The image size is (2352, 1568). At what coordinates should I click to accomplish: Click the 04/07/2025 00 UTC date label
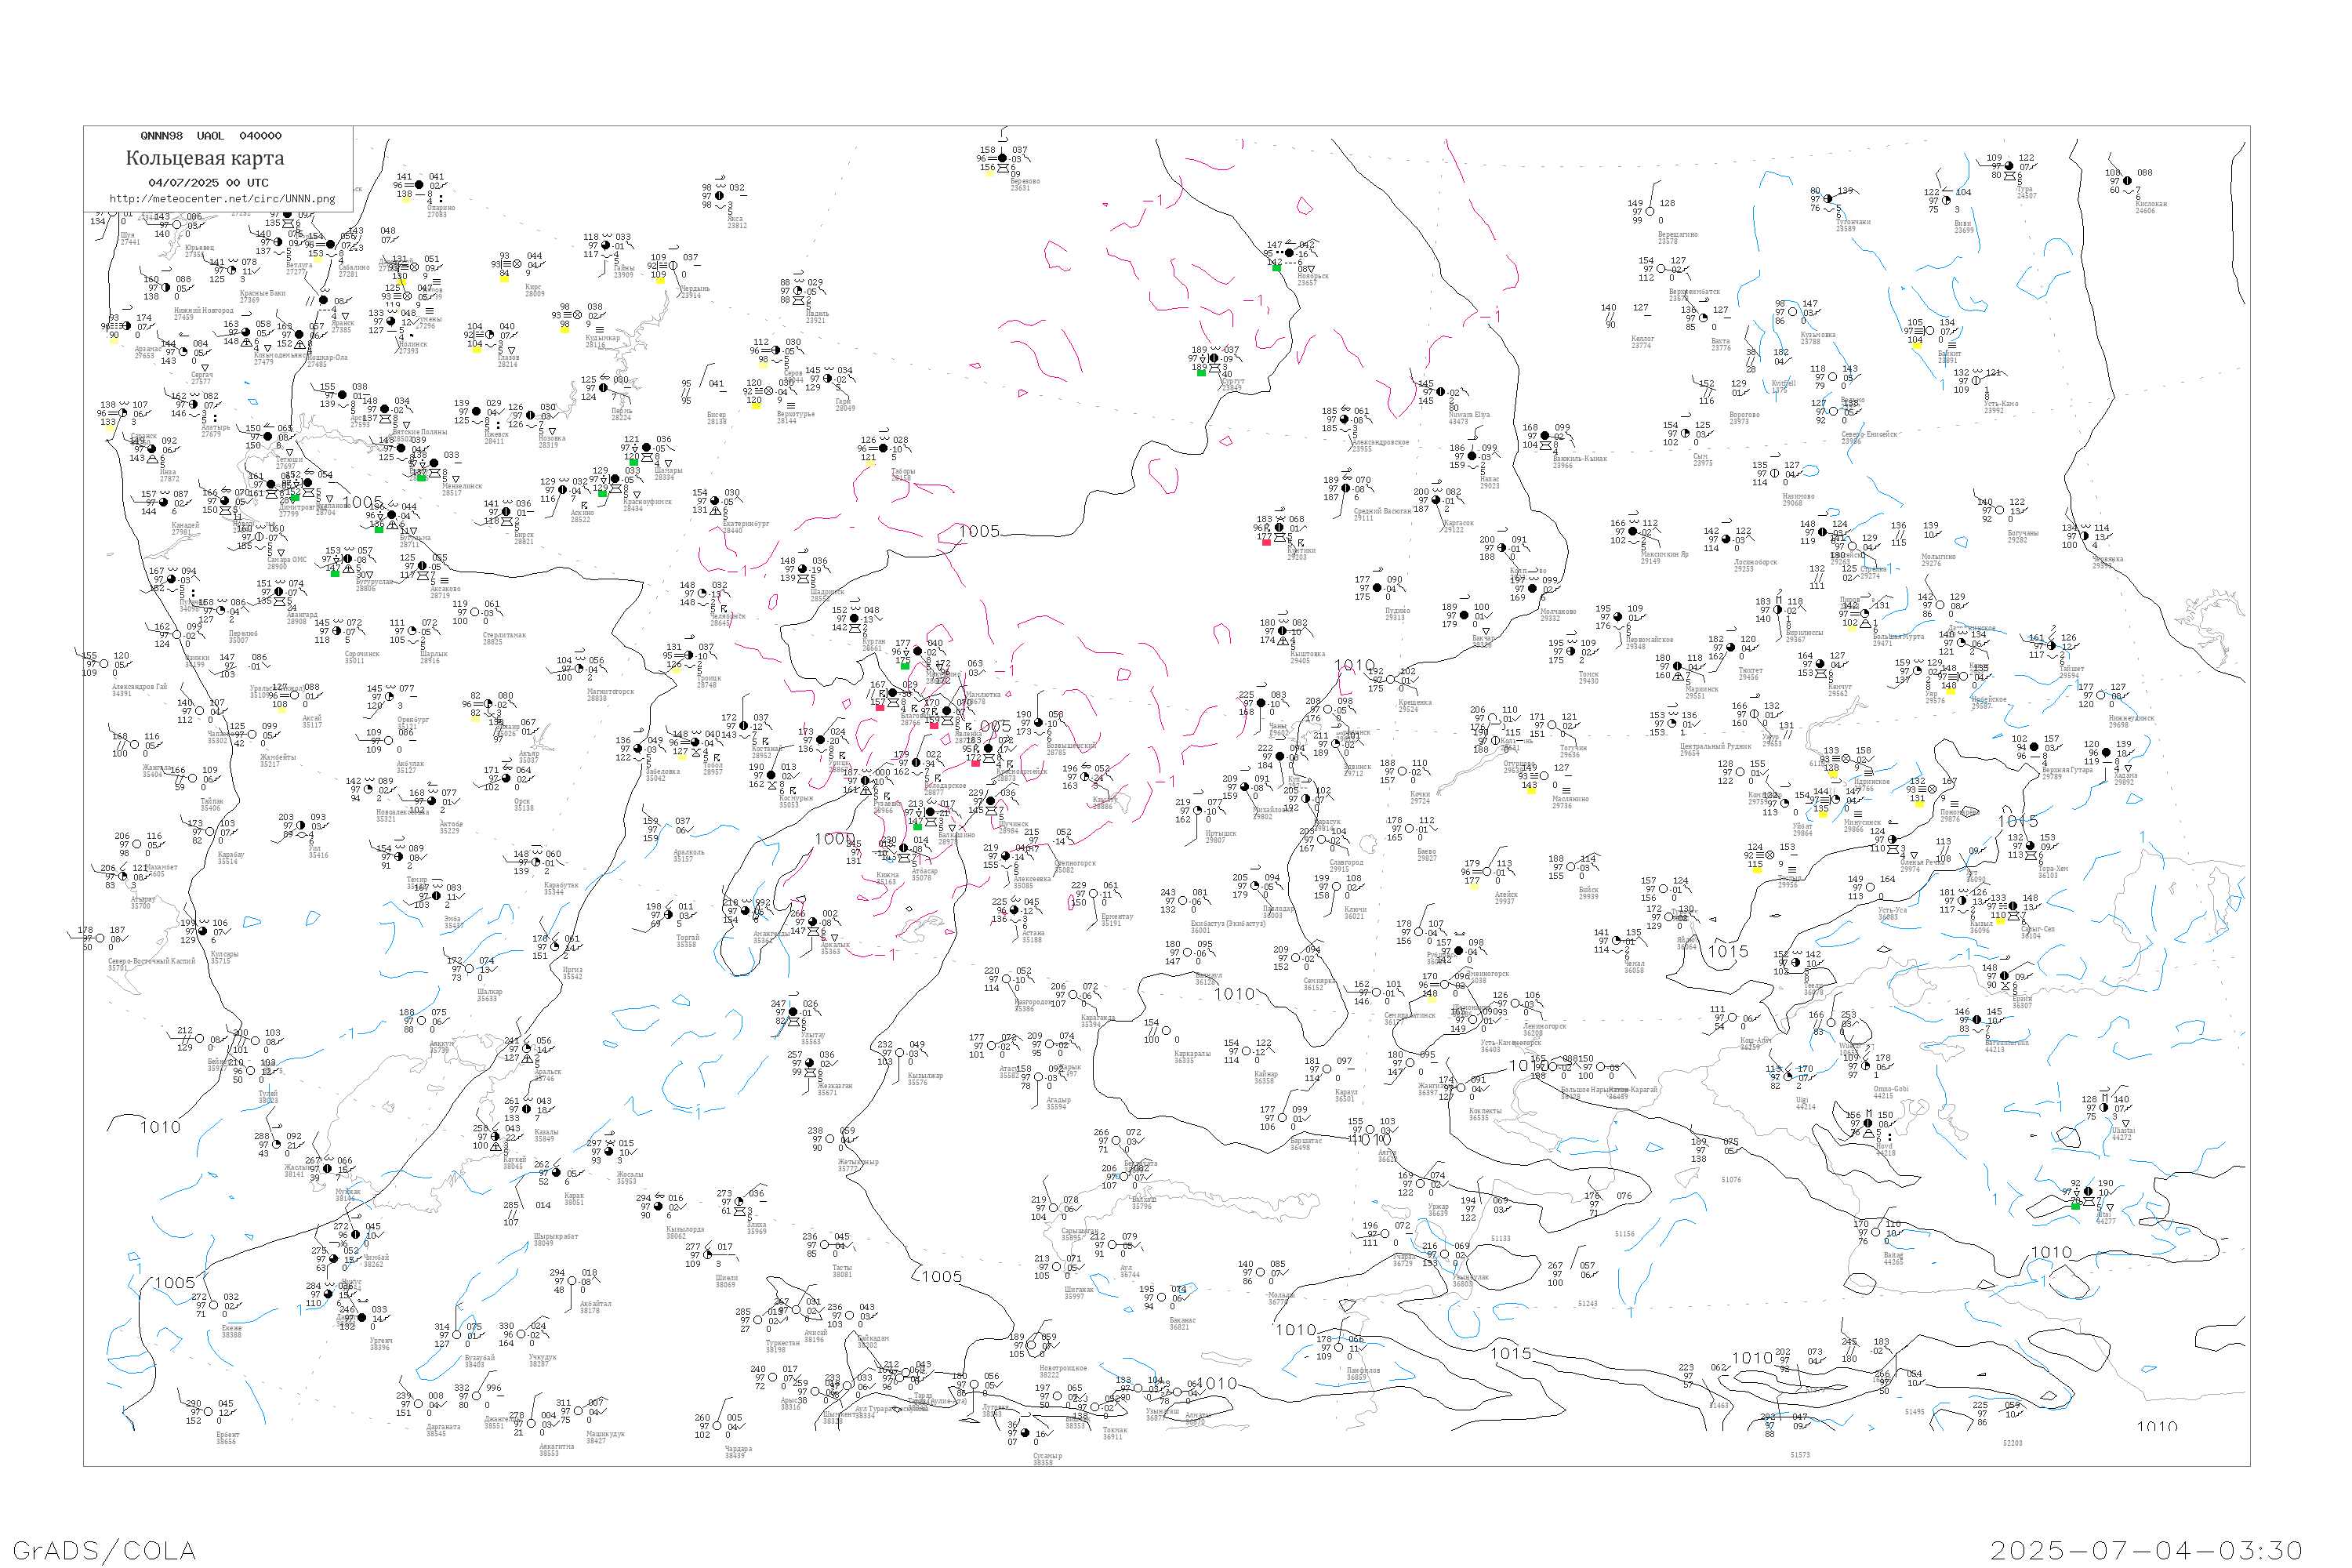[x=208, y=183]
